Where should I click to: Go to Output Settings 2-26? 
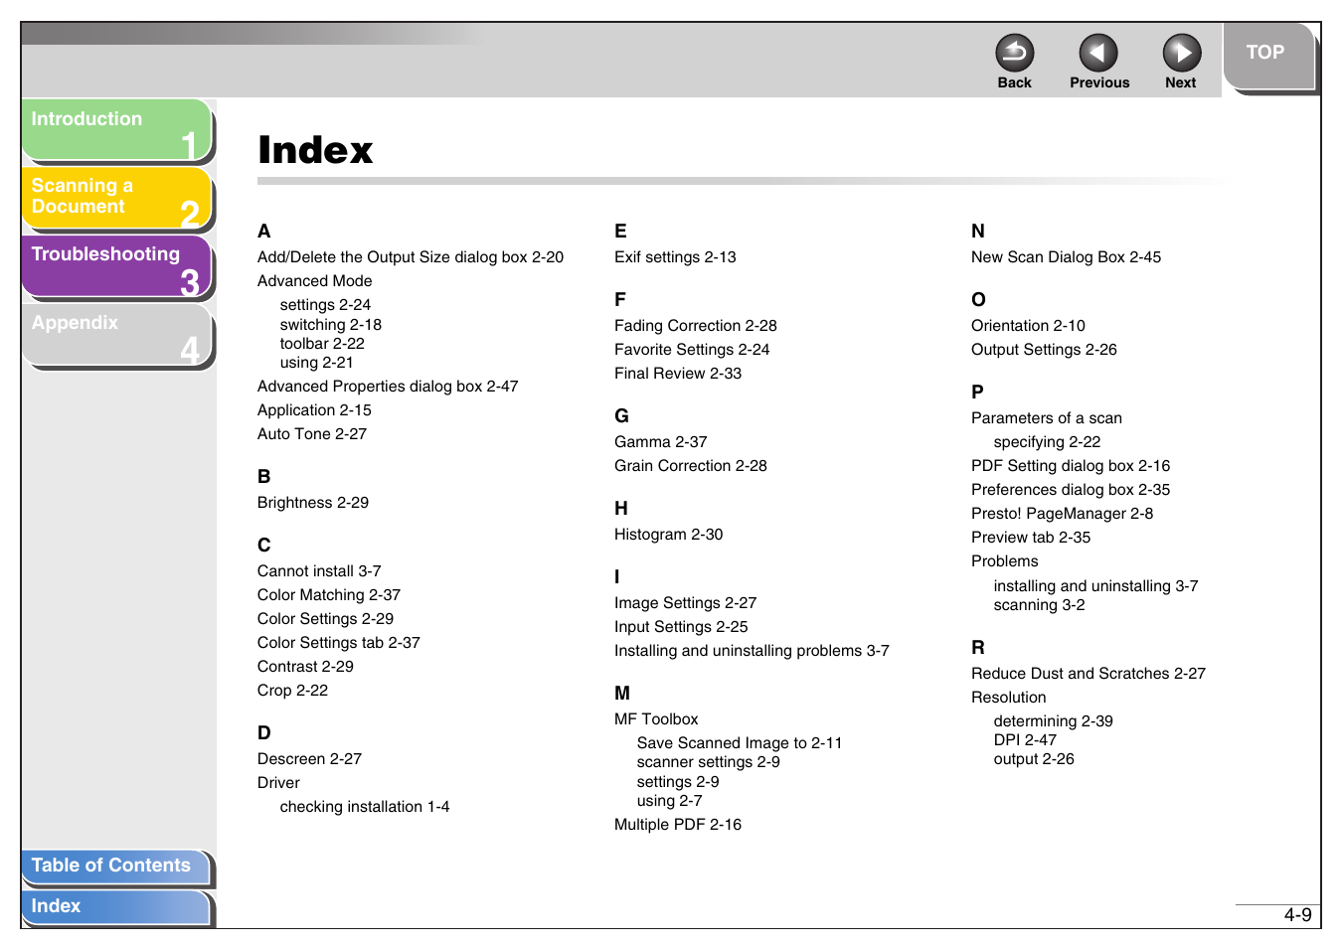[x=1044, y=350]
